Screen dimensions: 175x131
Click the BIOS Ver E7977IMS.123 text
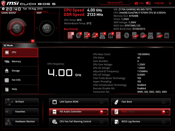(x=127, y=26)
